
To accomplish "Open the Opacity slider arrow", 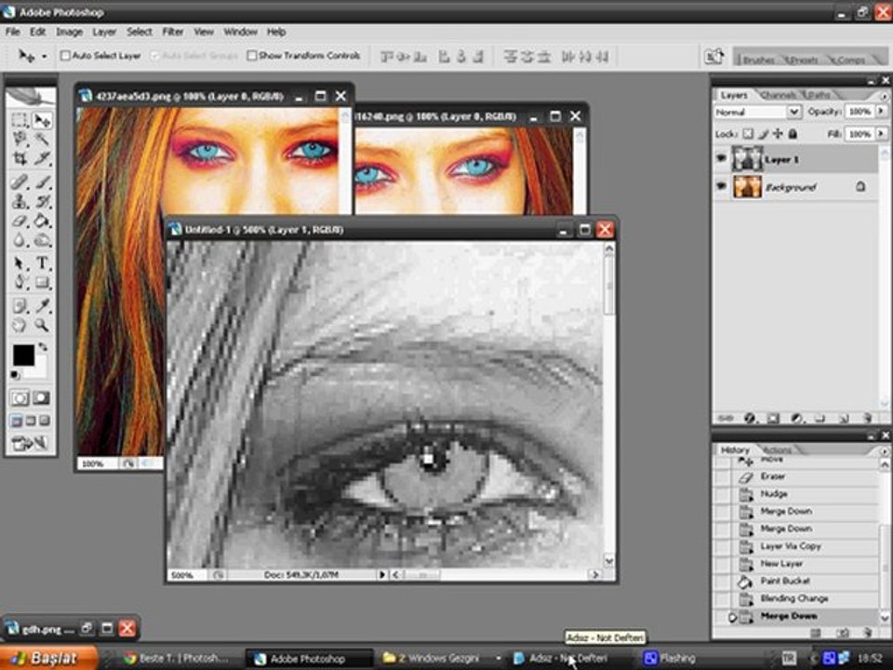I will coord(881,112).
